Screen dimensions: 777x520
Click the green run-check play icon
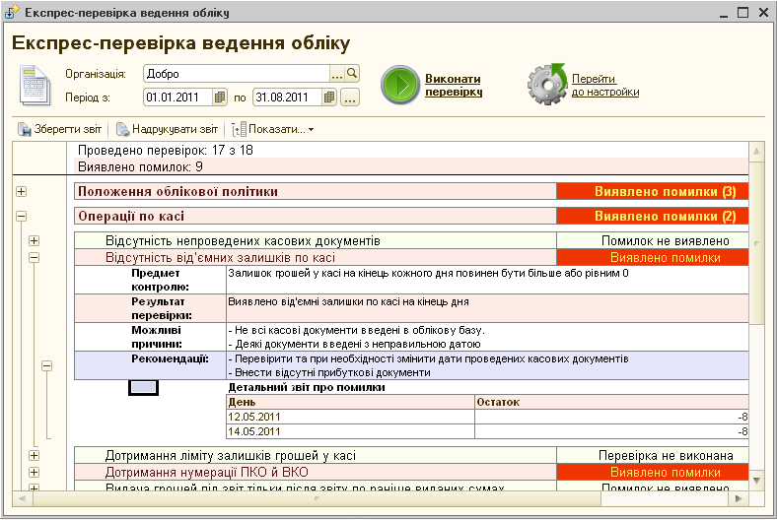point(400,85)
